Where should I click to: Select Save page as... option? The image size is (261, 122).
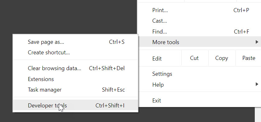(x=75, y=42)
